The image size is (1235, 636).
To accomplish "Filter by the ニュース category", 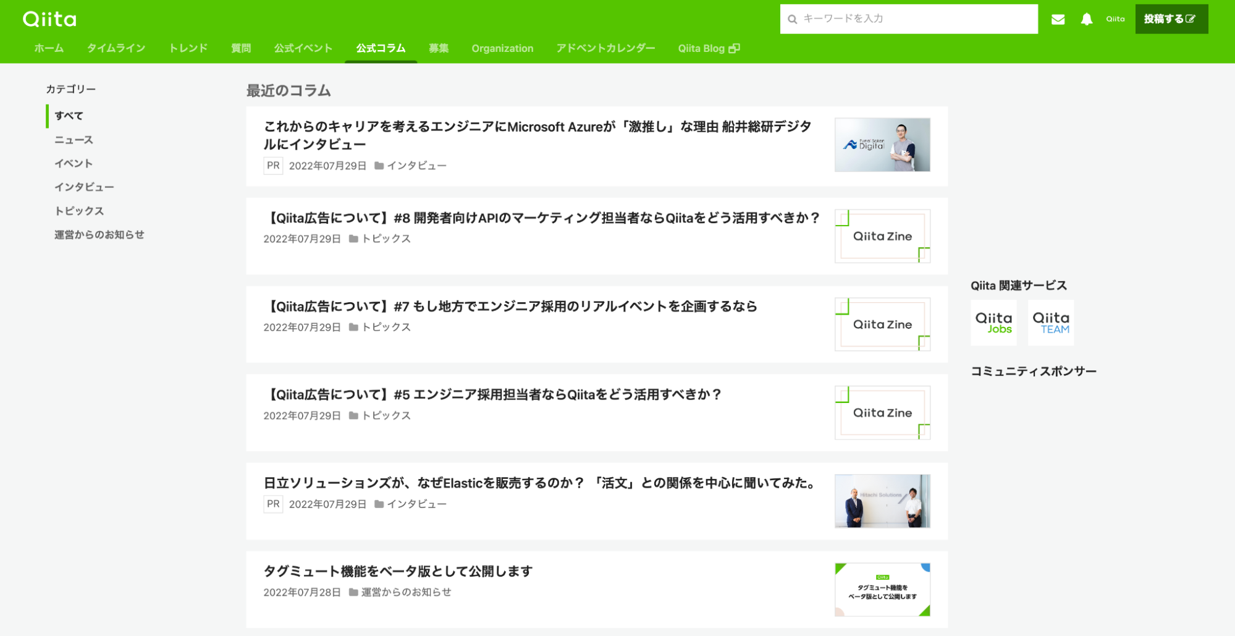I will coord(74,140).
